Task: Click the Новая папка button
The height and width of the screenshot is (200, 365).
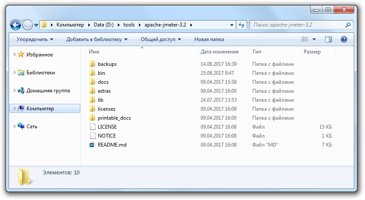Action: [x=209, y=39]
